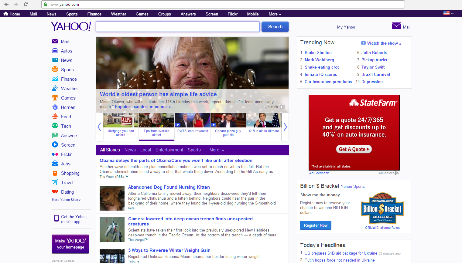This screenshot has width=462, height=264.
Task: Click the browser back arrow
Action: 6,5
